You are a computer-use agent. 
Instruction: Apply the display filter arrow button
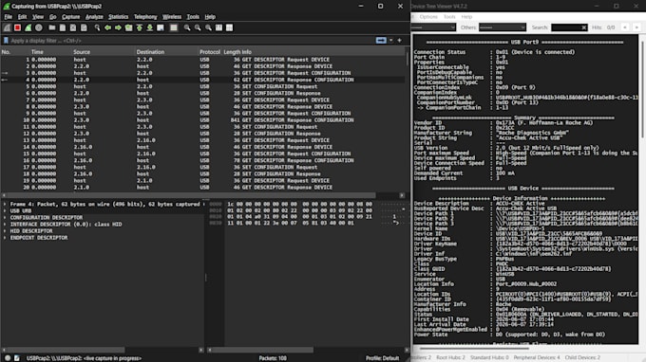click(381, 40)
